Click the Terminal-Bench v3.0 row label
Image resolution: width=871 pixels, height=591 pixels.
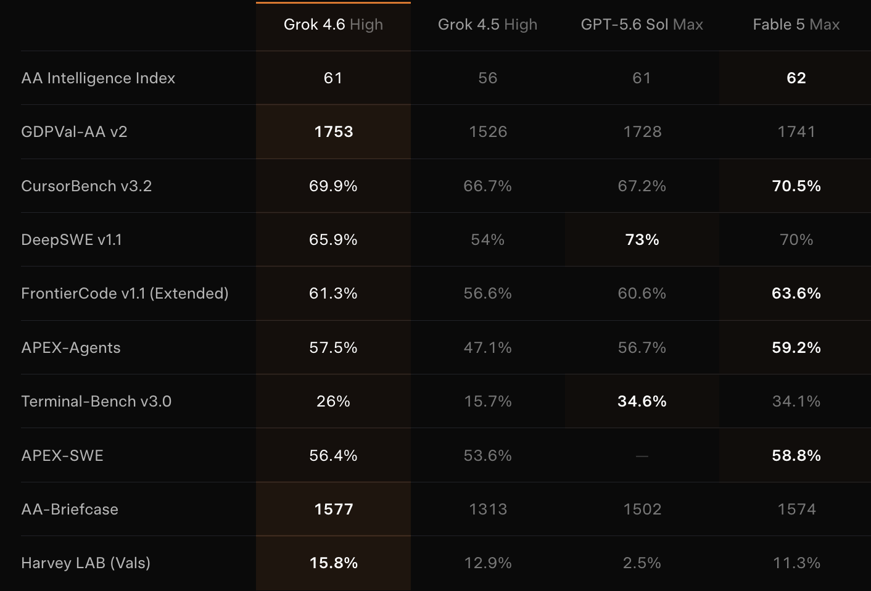(x=96, y=402)
